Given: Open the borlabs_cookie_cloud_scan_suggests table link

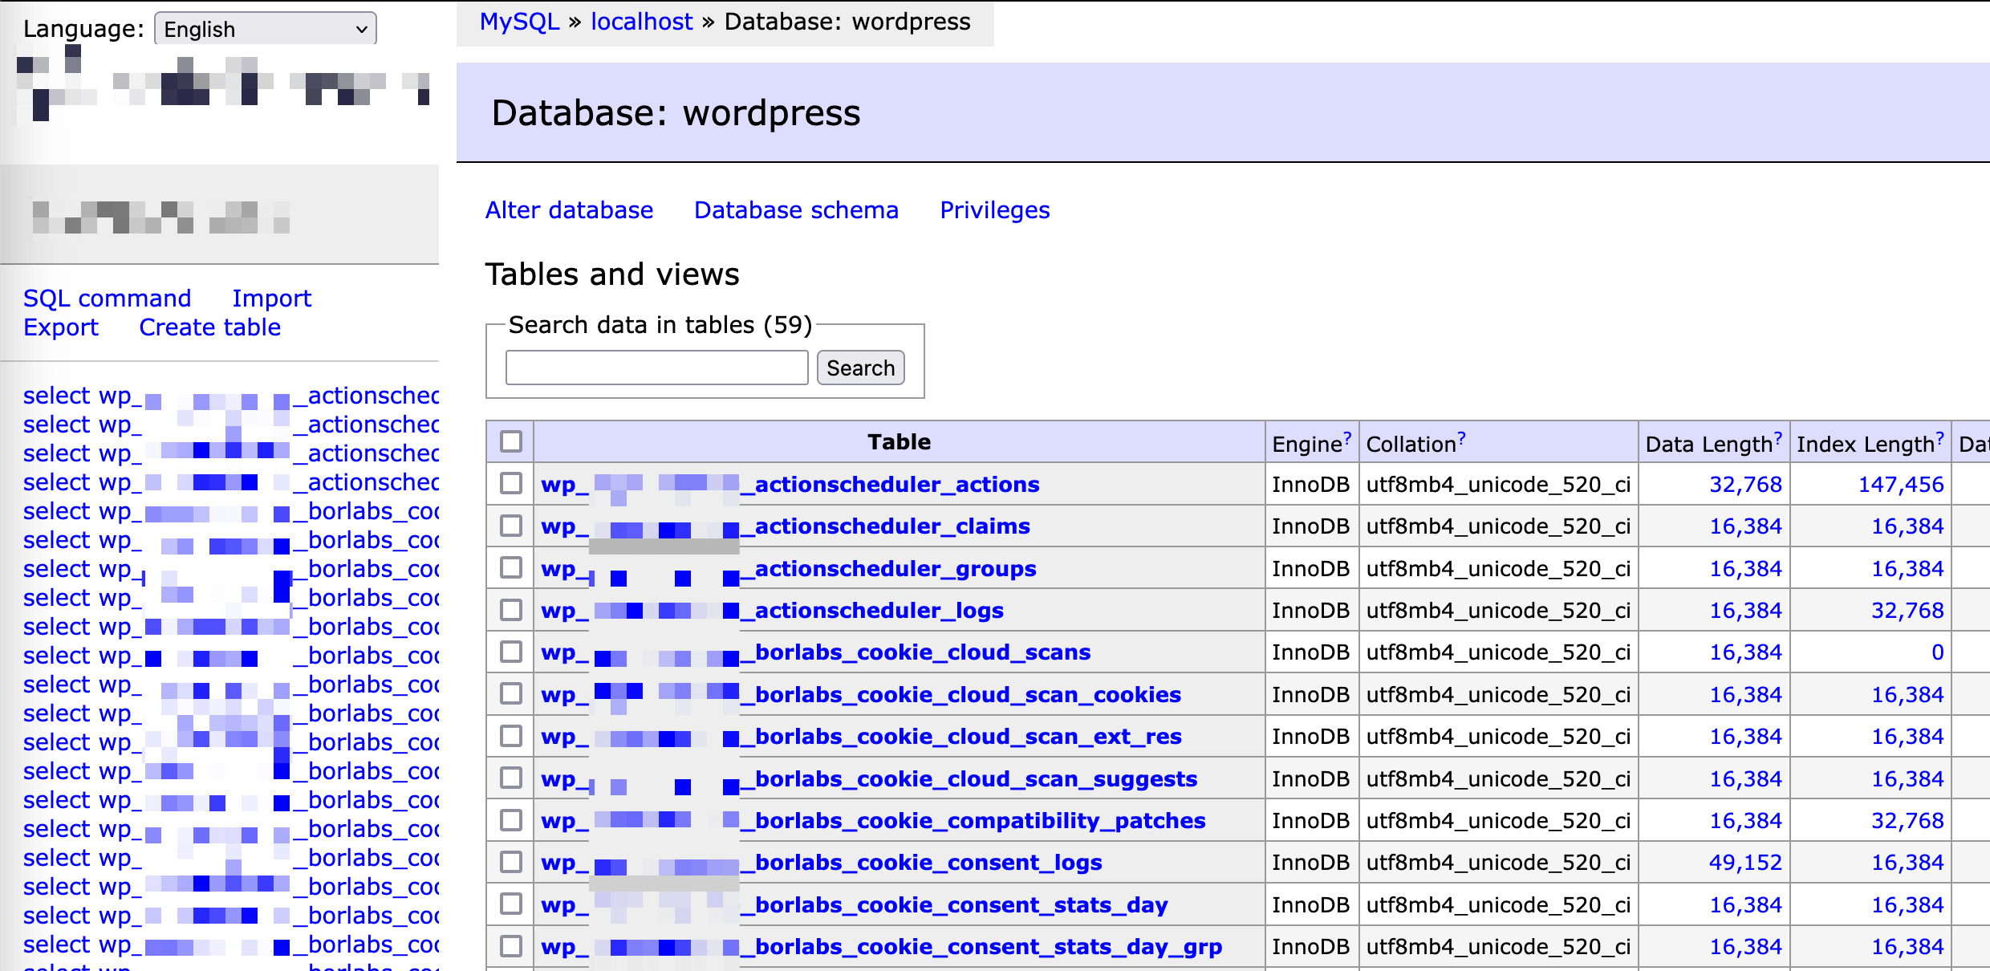Looking at the screenshot, I should coord(869,779).
